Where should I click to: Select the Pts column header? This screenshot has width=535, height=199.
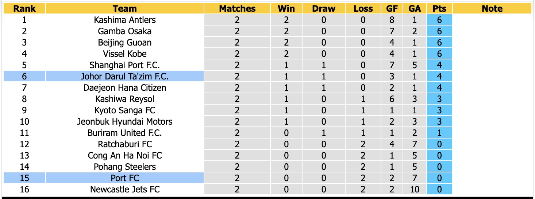click(439, 8)
